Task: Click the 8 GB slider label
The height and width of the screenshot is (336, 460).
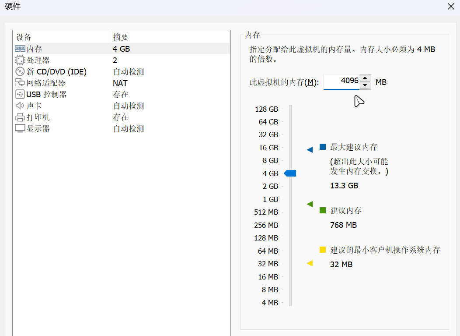Action: (x=270, y=160)
